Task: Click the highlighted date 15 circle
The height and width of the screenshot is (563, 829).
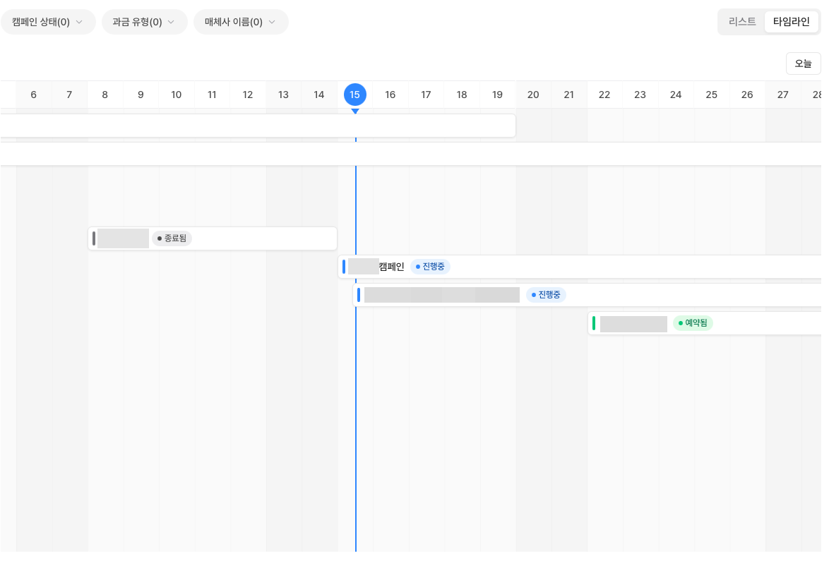Action: pyautogui.click(x=355, y=95)
